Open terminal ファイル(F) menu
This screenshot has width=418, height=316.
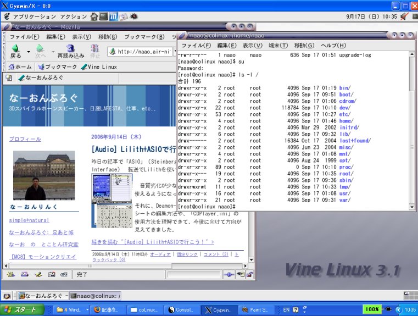[196, 45]
